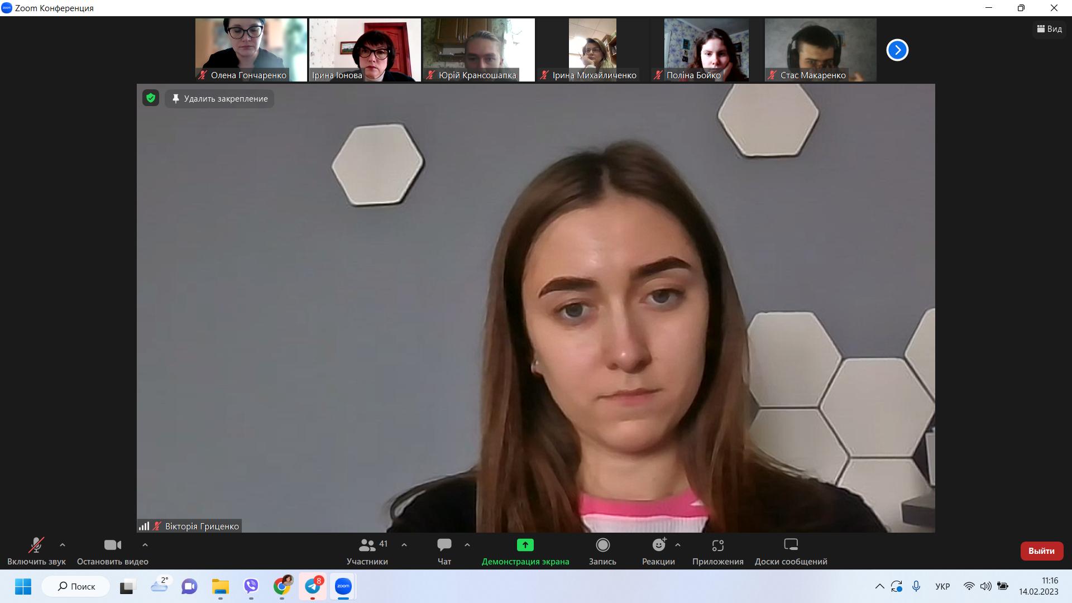This screenshot has width=1072, height=603.
Task: Expand the participants options caret
Action: pos(404,545)
